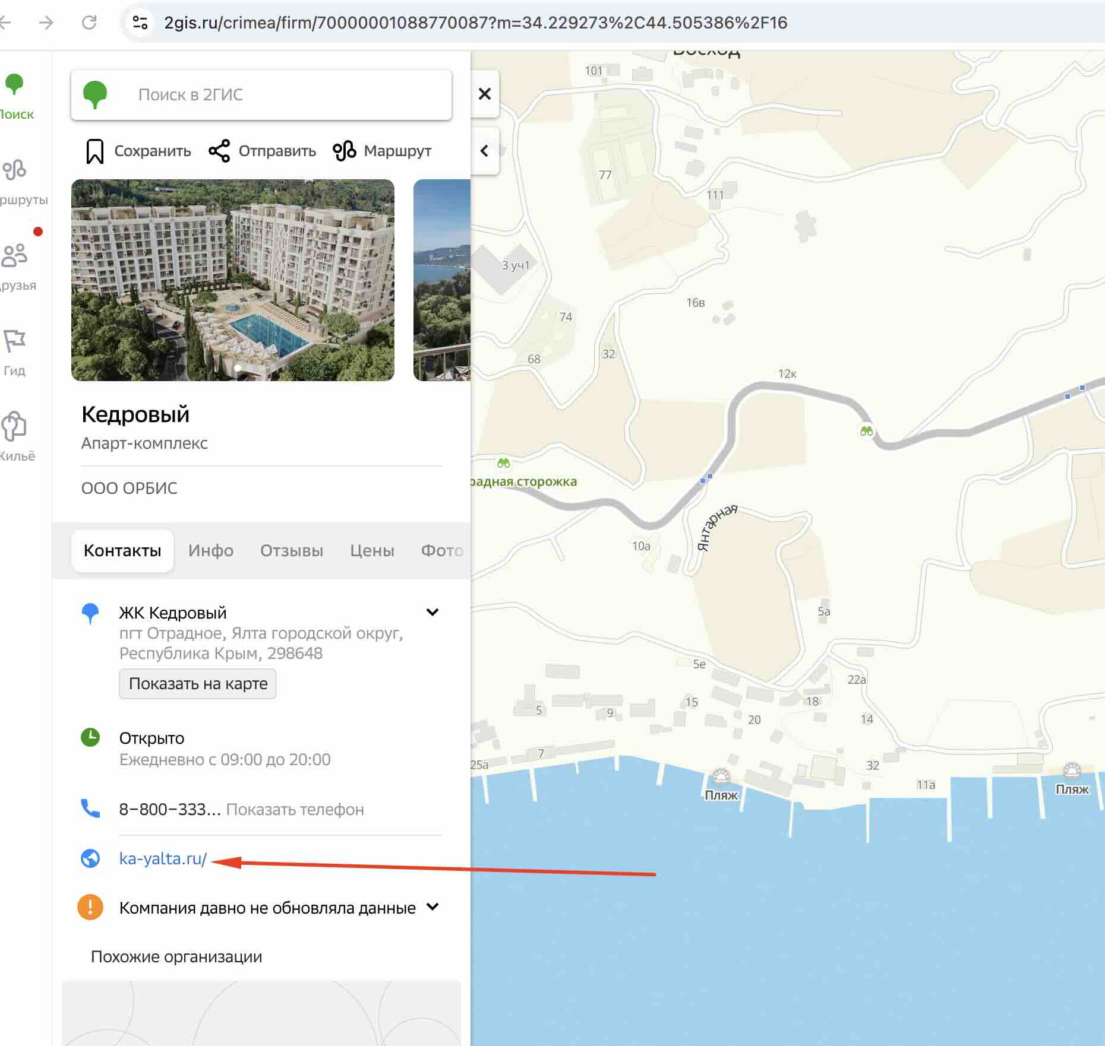Click the opening hours text 'Ежедневно с 09:00 до 20:00'
The height and width of the screenshot is (1046, 1105).
pos(225,760)
